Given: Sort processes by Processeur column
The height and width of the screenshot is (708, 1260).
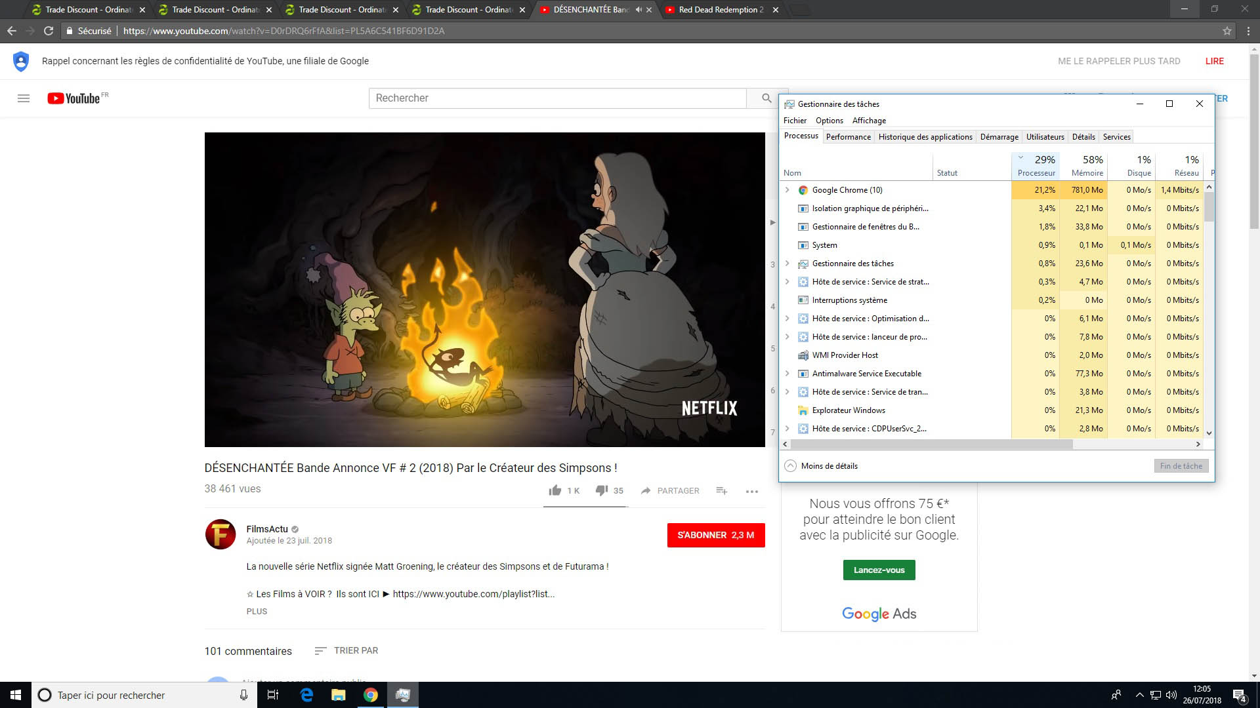Looking at the screenshot, I should [x=1036, y=165].
